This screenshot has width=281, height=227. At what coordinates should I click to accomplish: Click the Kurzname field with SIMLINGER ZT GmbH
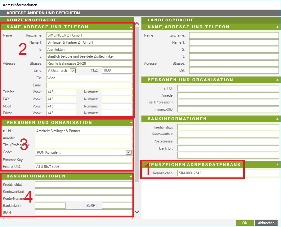point(89,35)
